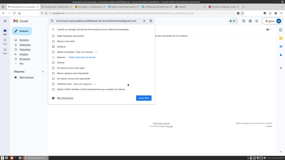Switch to the ChatGPT browser tab
This screenshot has height=160, width=285.
coord(190,7)
